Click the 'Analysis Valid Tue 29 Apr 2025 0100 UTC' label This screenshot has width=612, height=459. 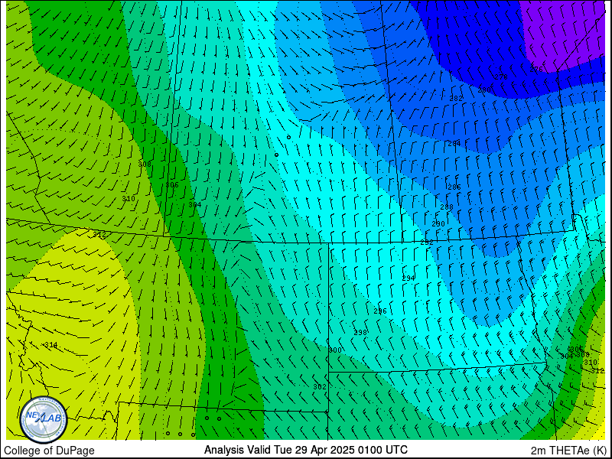click(x=305, y=450)
